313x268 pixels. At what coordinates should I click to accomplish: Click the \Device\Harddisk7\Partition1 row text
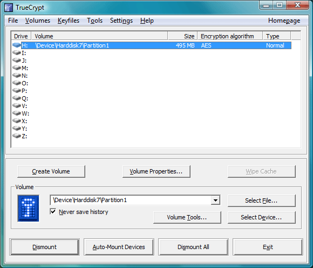[72, 45]
